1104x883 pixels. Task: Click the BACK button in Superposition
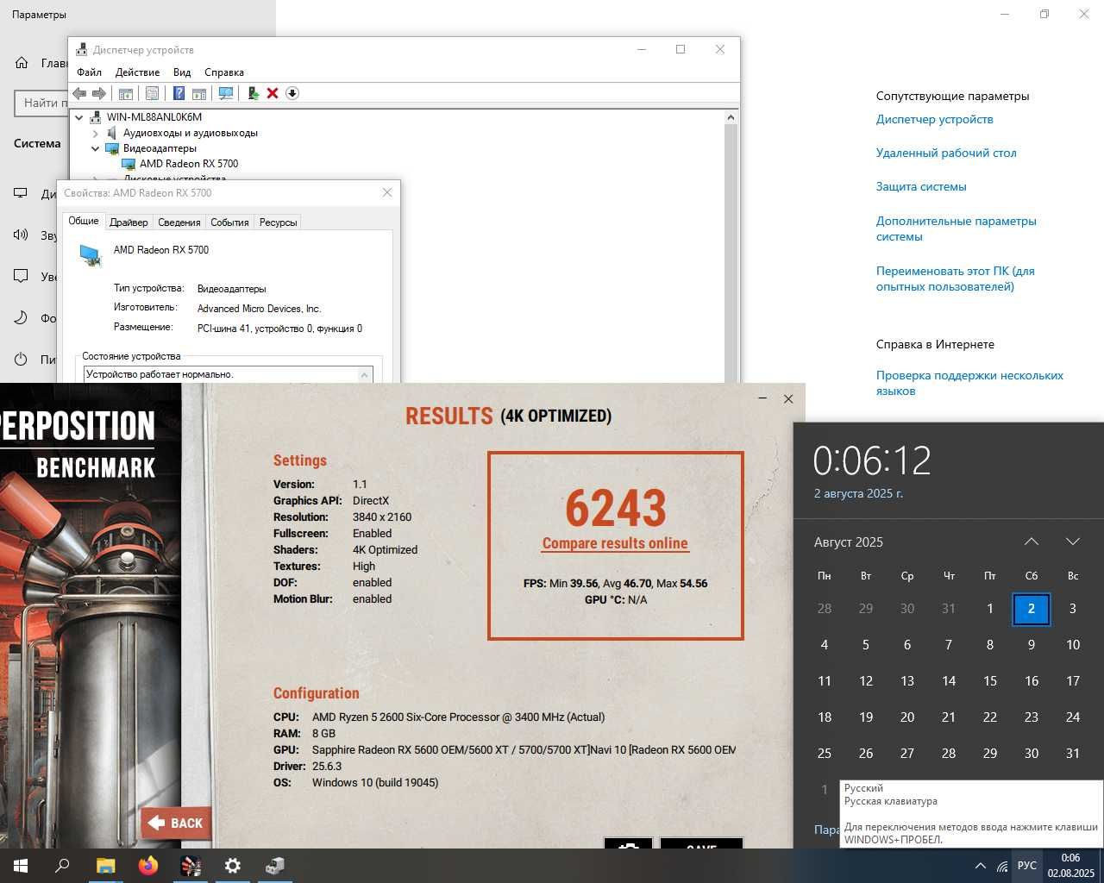176,824
